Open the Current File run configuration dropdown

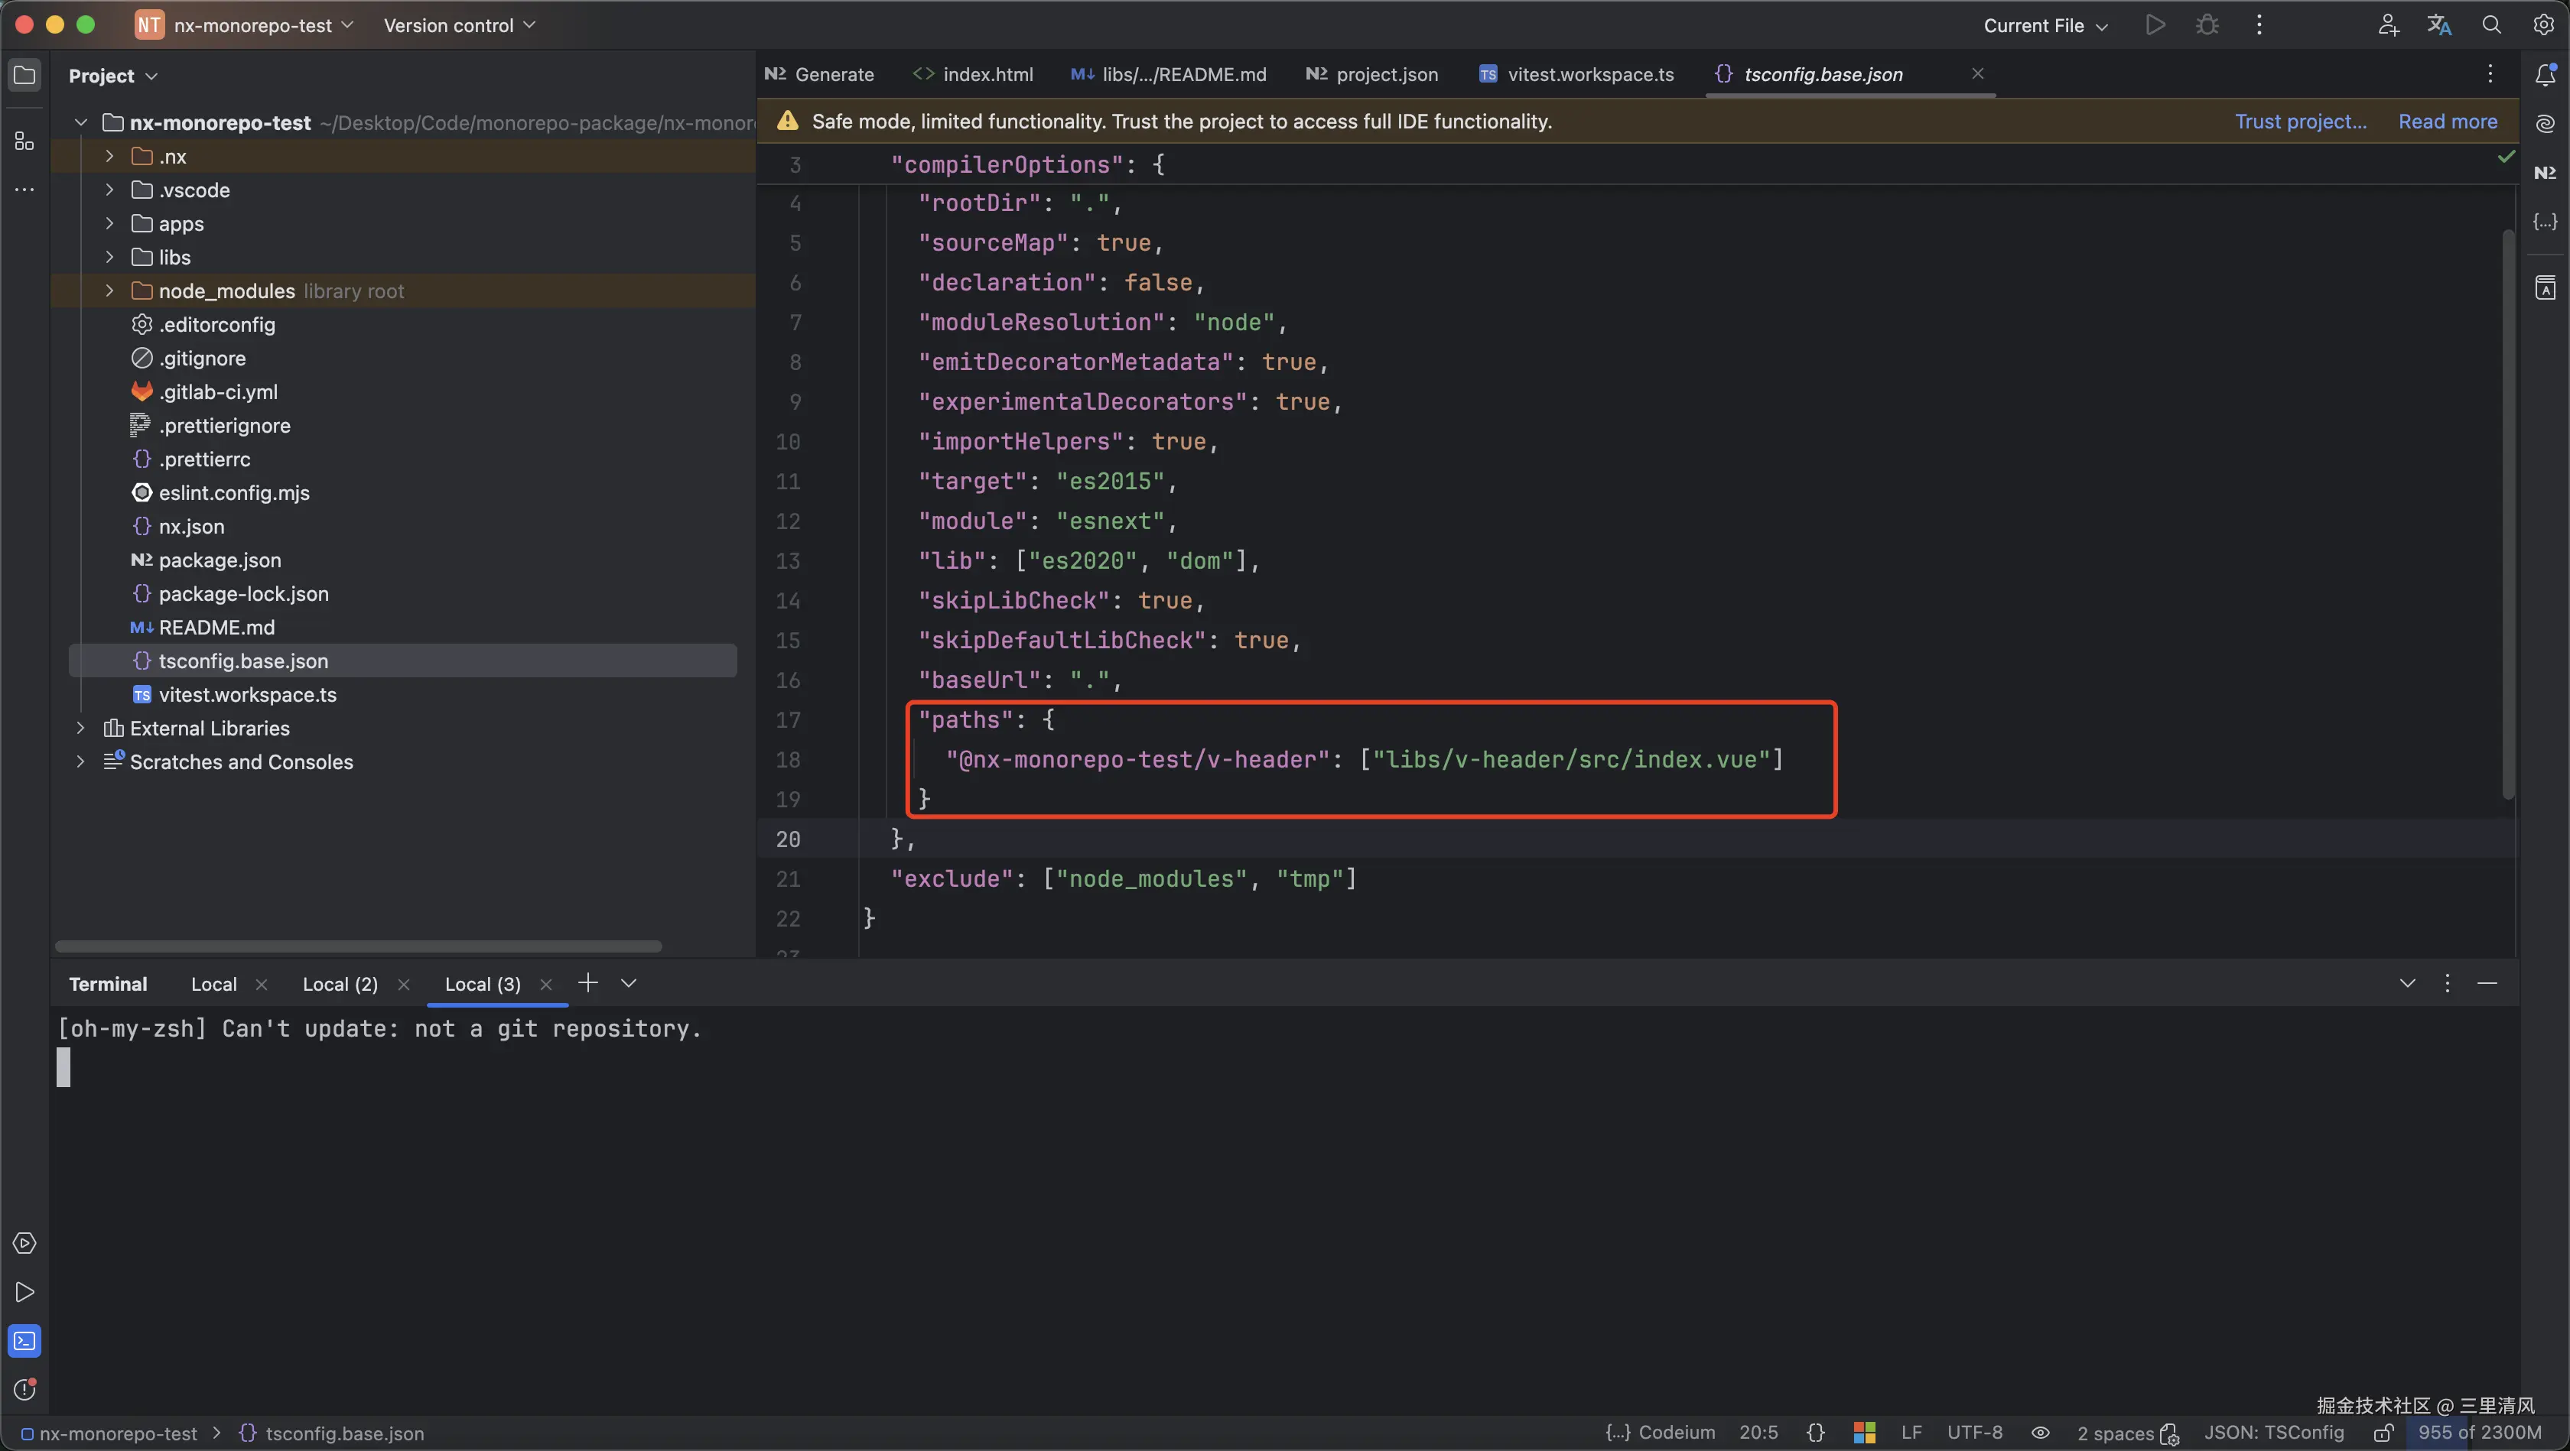2045,25
